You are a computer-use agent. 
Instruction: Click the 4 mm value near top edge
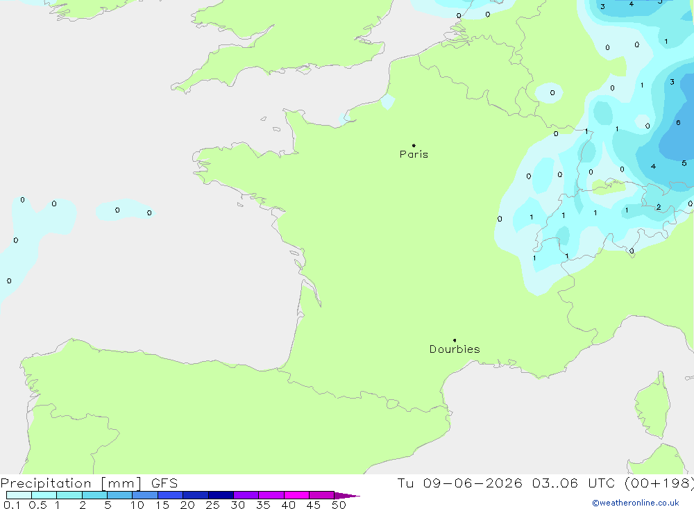(x=631, y=4)
